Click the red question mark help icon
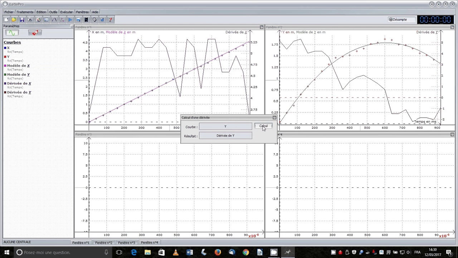Screen dimensions: 458x258 (111, 20)
